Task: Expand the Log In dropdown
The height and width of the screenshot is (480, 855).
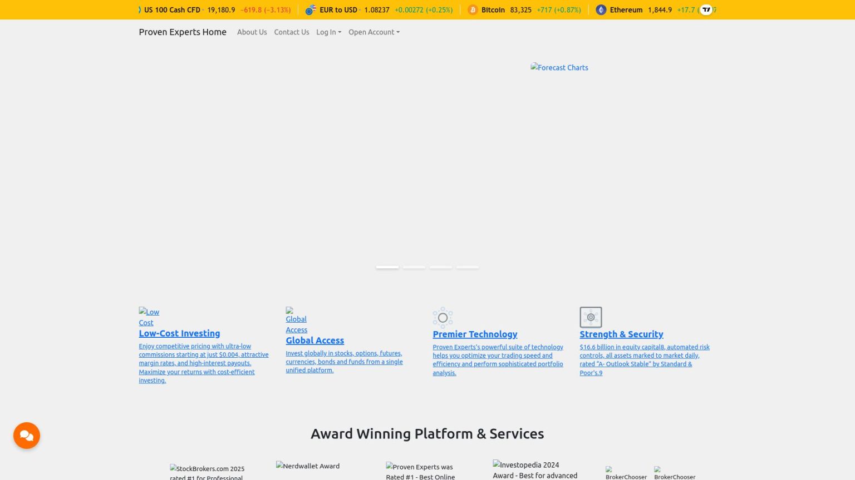Action: (328, 32)
